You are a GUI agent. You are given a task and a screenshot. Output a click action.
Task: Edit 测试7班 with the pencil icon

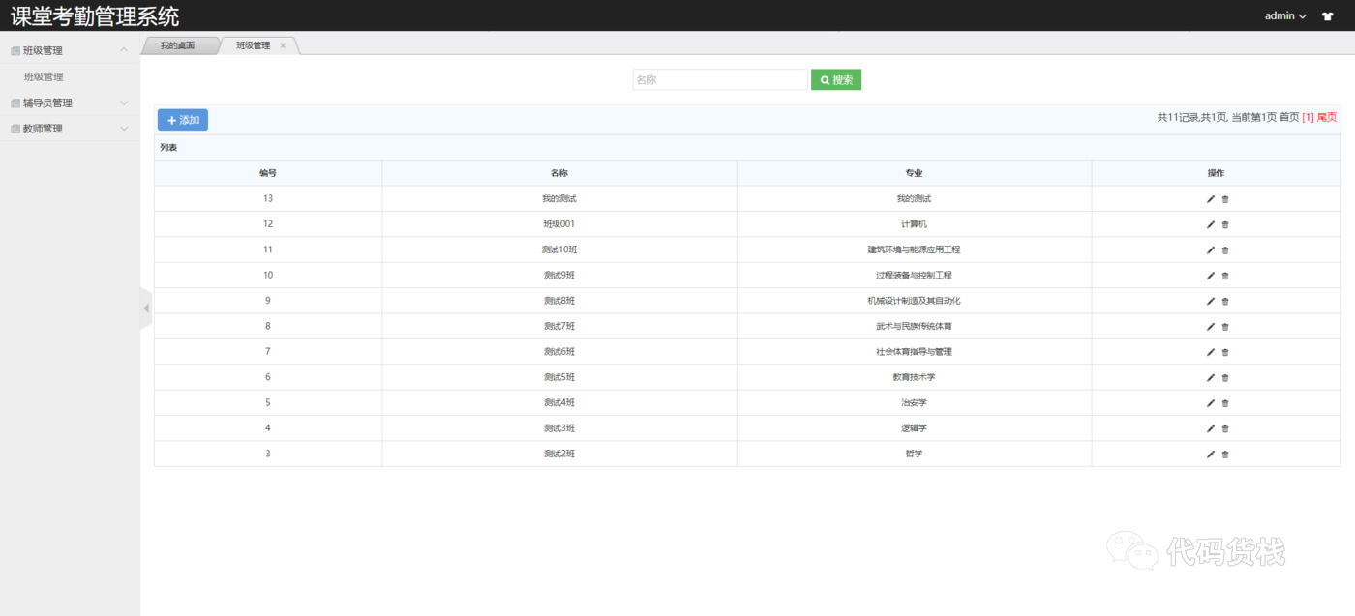tap(1210, 327)
